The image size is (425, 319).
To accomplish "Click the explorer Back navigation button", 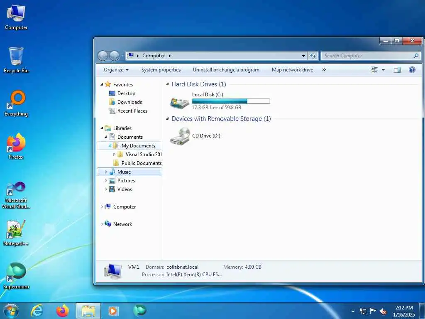I will point(103,56).
